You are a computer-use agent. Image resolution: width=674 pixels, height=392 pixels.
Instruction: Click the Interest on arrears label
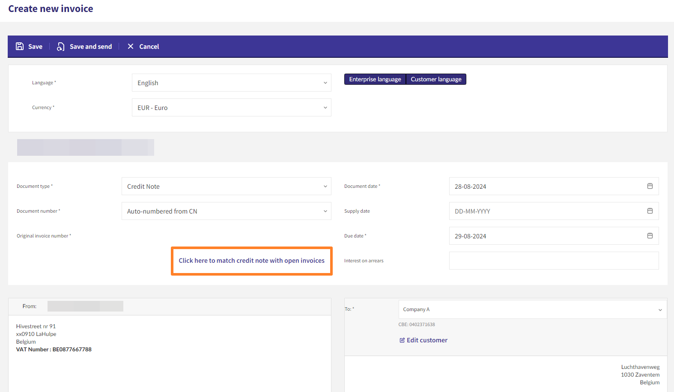pos(364,261)
